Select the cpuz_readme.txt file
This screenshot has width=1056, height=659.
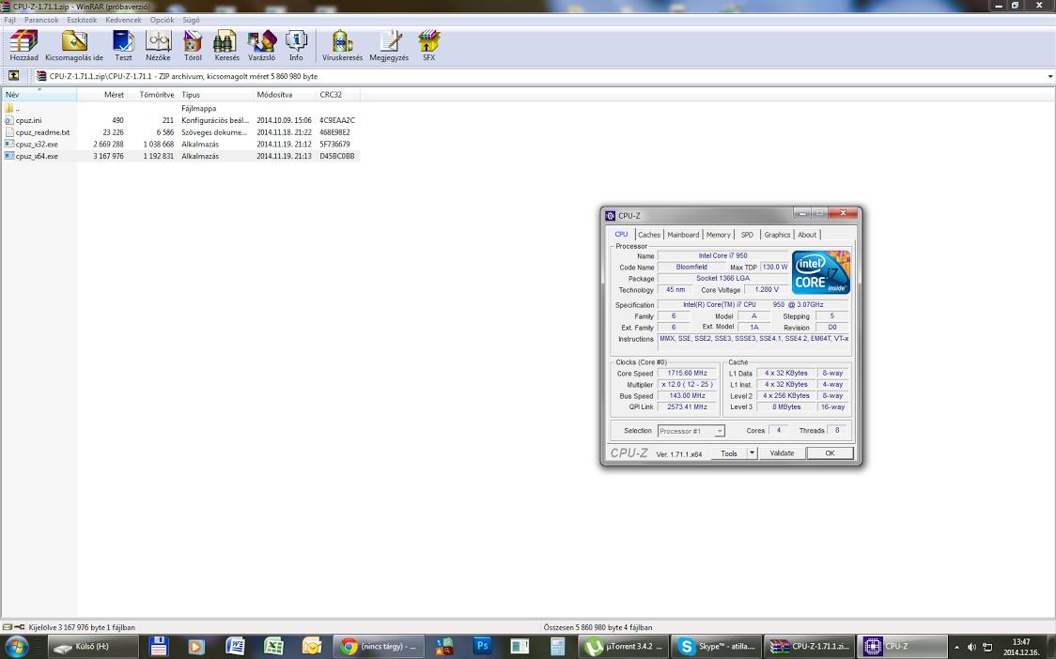click(x=179, y=132)
